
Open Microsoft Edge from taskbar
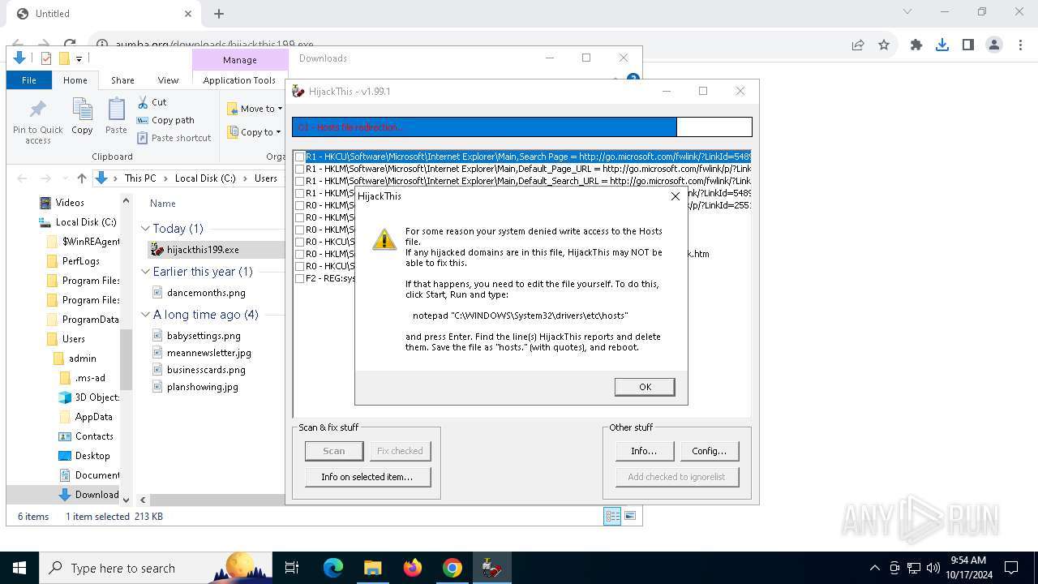[333, 568]
